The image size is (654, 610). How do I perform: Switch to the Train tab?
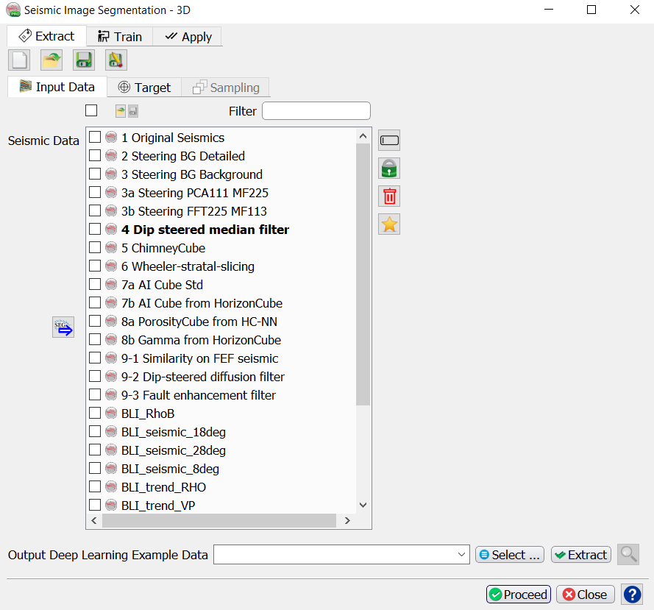(x=119, y=37)
